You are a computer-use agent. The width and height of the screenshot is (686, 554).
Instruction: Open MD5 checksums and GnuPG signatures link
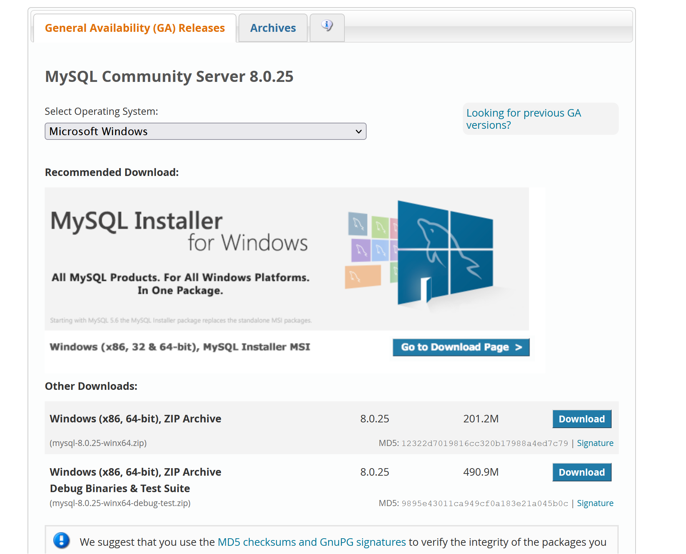(x=312, y=542)
